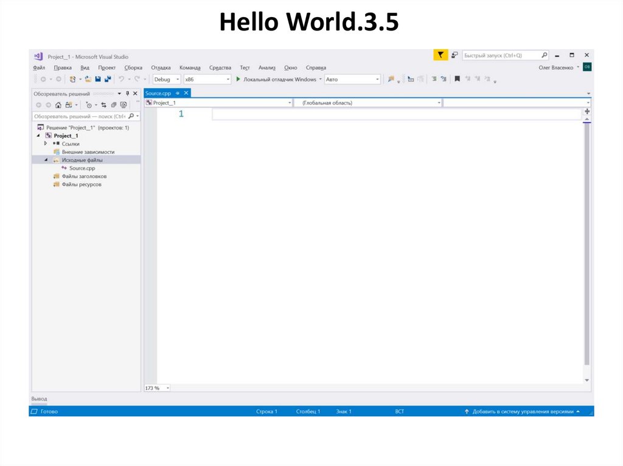Open the Сборка menu

pos(133,67)
